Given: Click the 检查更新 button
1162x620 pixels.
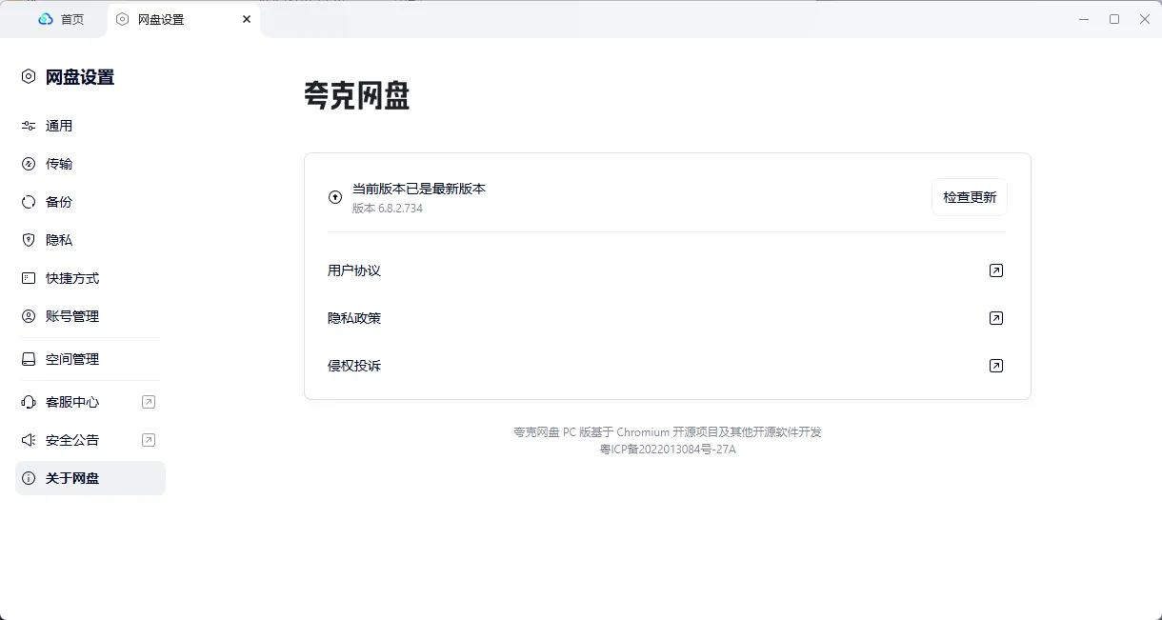Looking at the screenshot, I should [970, 197].
